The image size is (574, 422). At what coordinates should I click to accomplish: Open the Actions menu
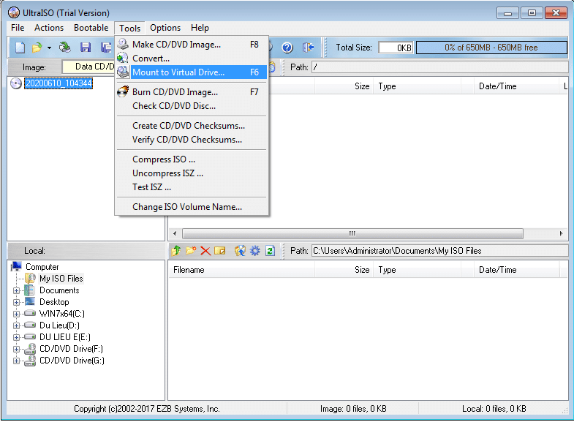[49, 28]
